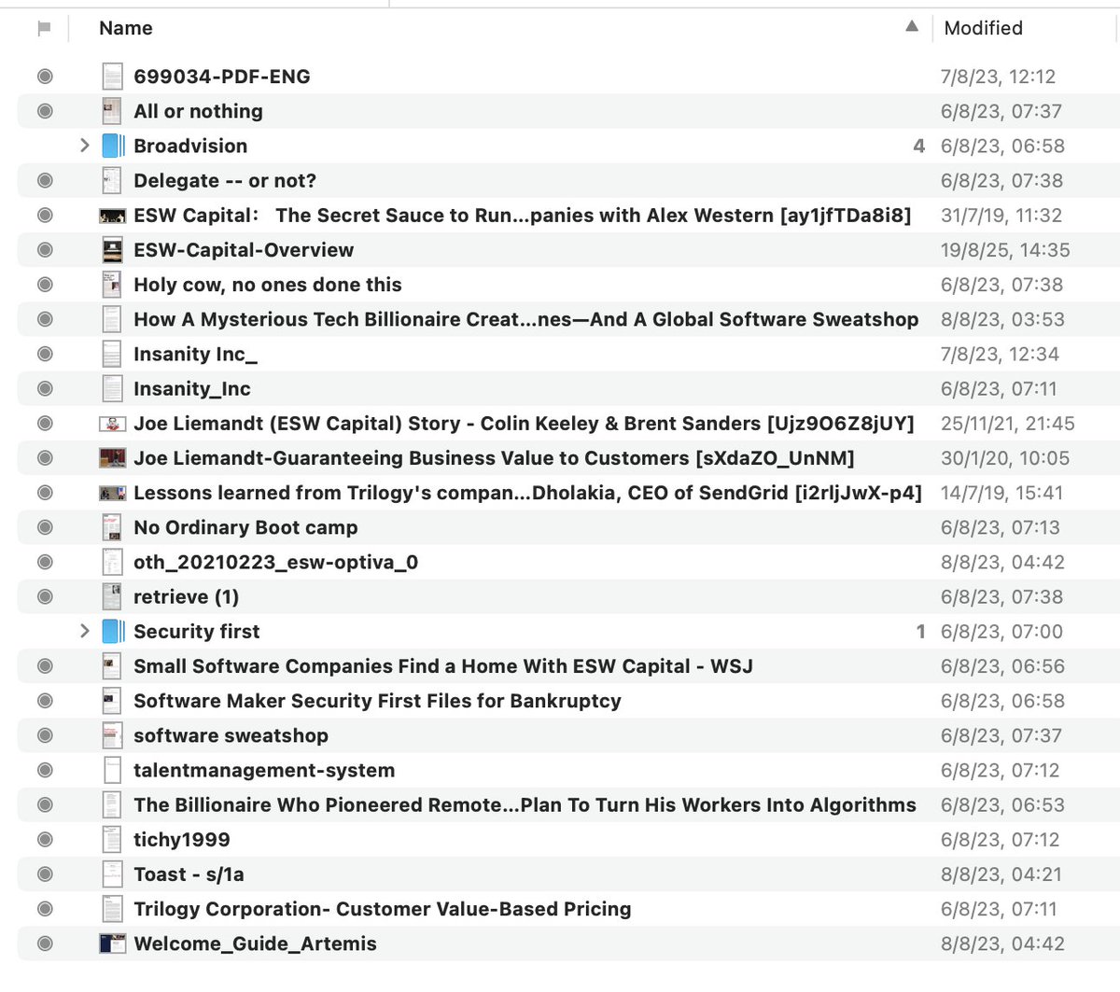Viewport: 1120px width, 992px height.
Task: Click the item count 4 in the Broadvision row
Action: 919,146
